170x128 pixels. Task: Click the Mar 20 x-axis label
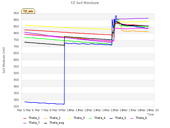point(154,110)
